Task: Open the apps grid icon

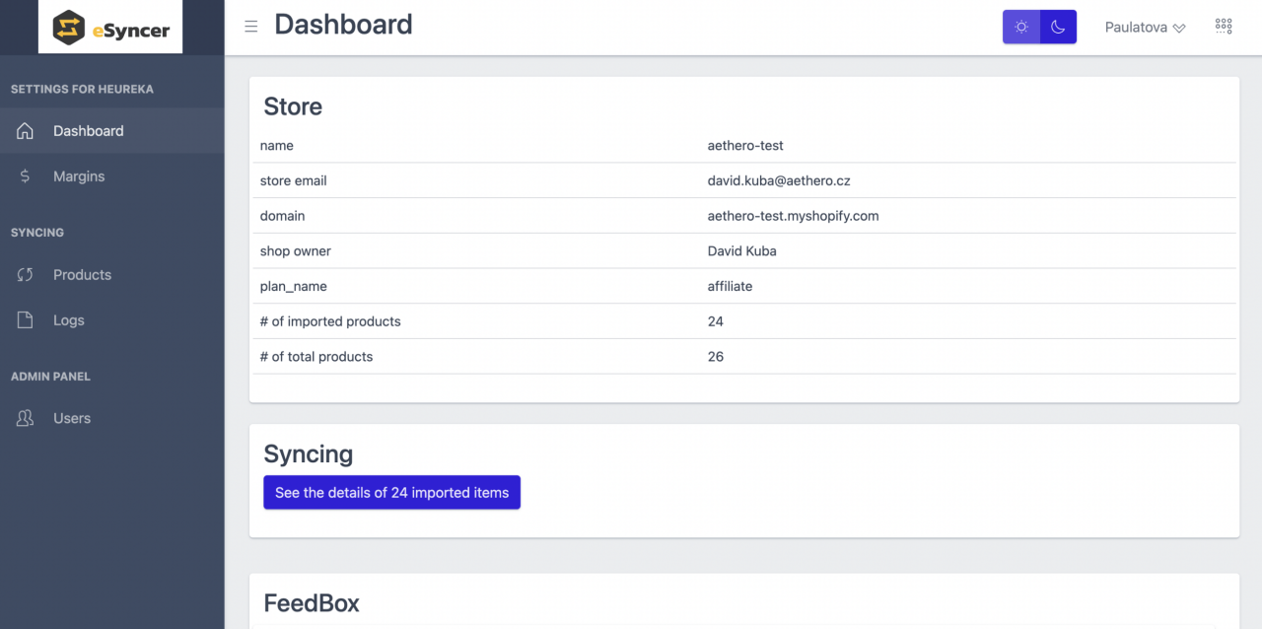Action: click(1224, 27)
